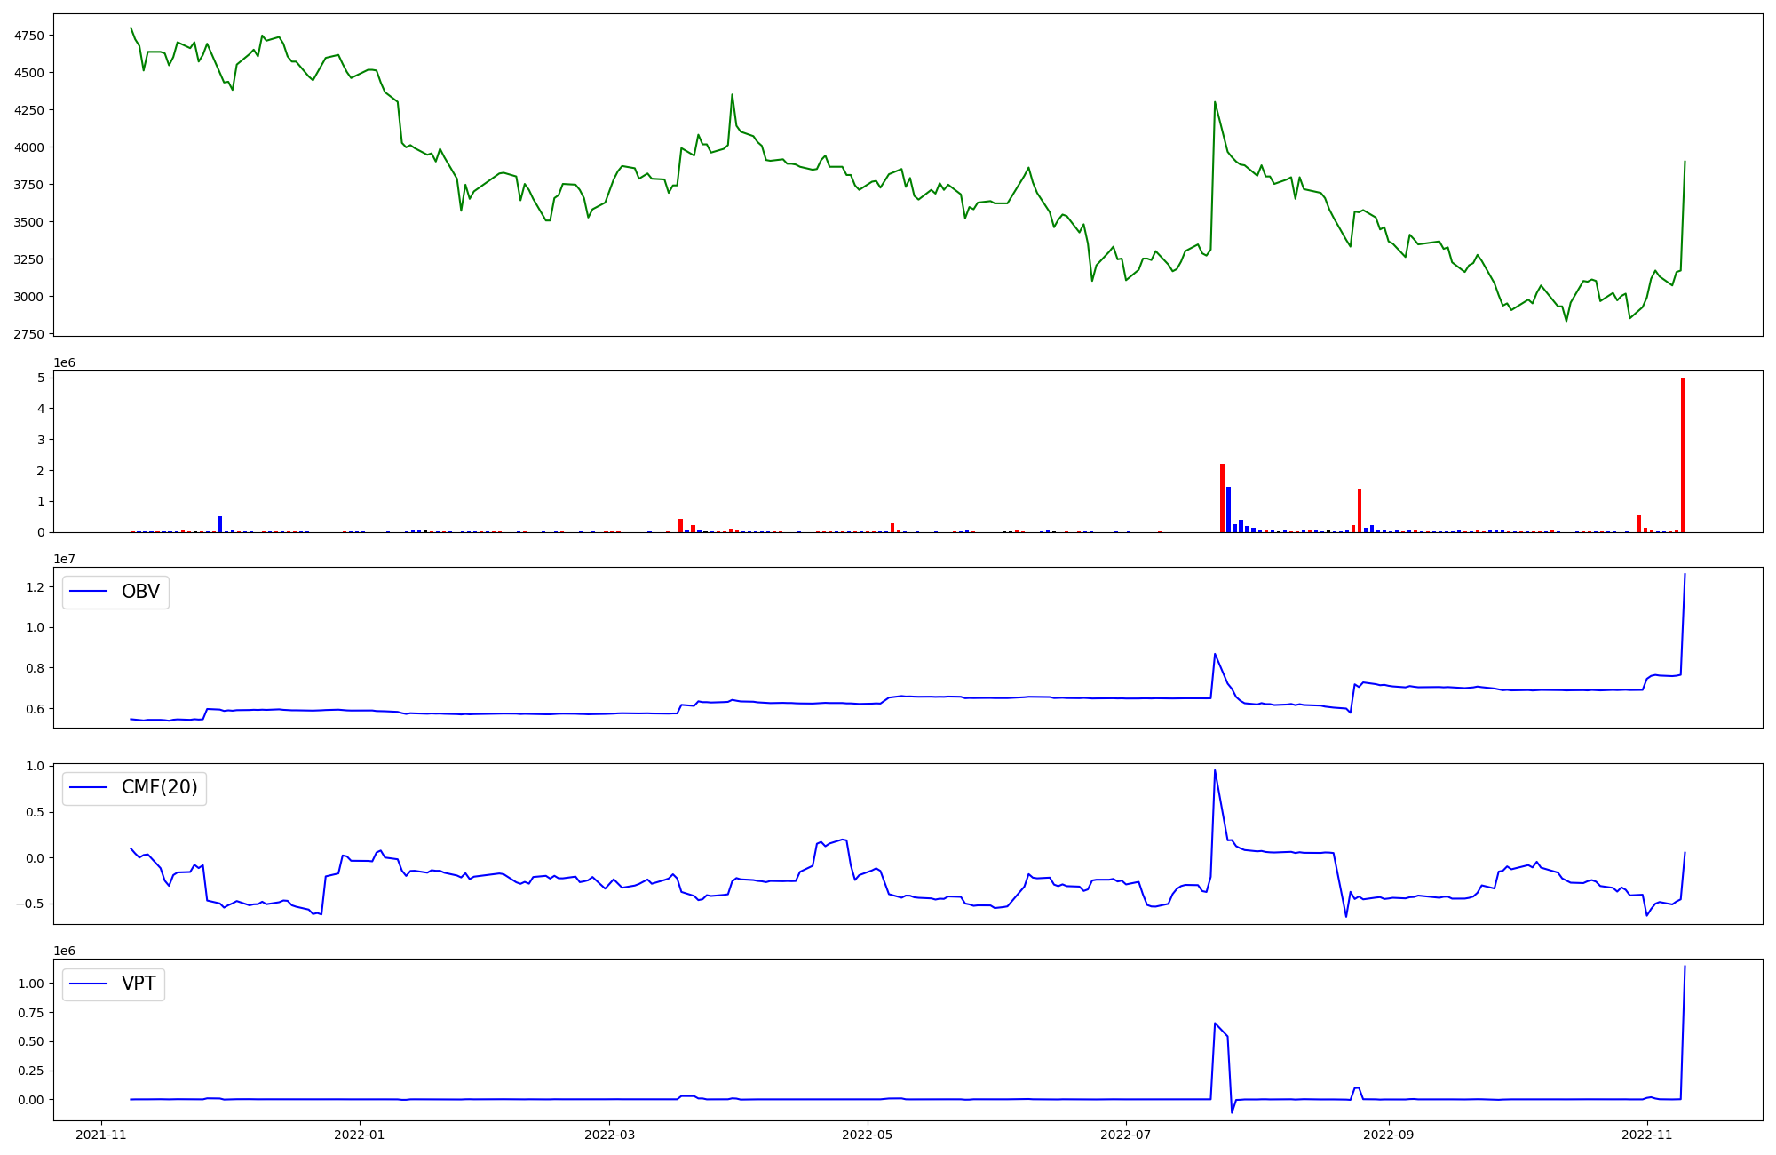The height and width of the screenshot is (1155, 1776).
Task: Click the 1e7 exponent above OBV chart
Action: tap(64, 559)
